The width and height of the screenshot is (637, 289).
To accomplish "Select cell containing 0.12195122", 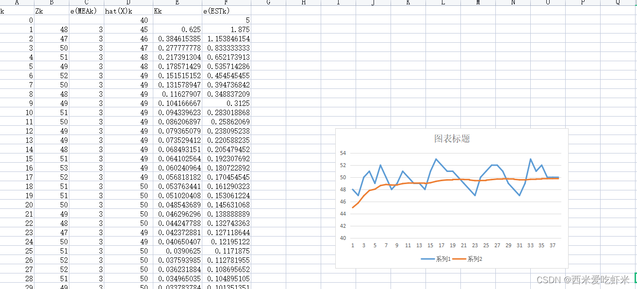I will (x=227, y=241).
